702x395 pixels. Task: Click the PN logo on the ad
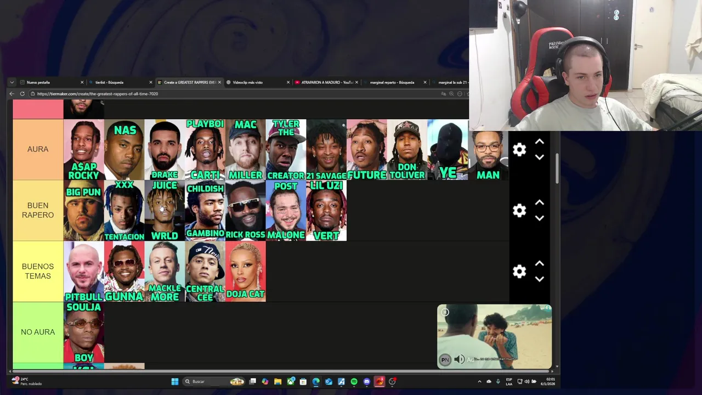(445, 360)
